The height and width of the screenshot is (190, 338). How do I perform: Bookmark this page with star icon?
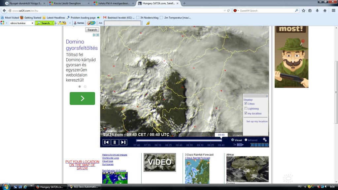pos(303,11)
